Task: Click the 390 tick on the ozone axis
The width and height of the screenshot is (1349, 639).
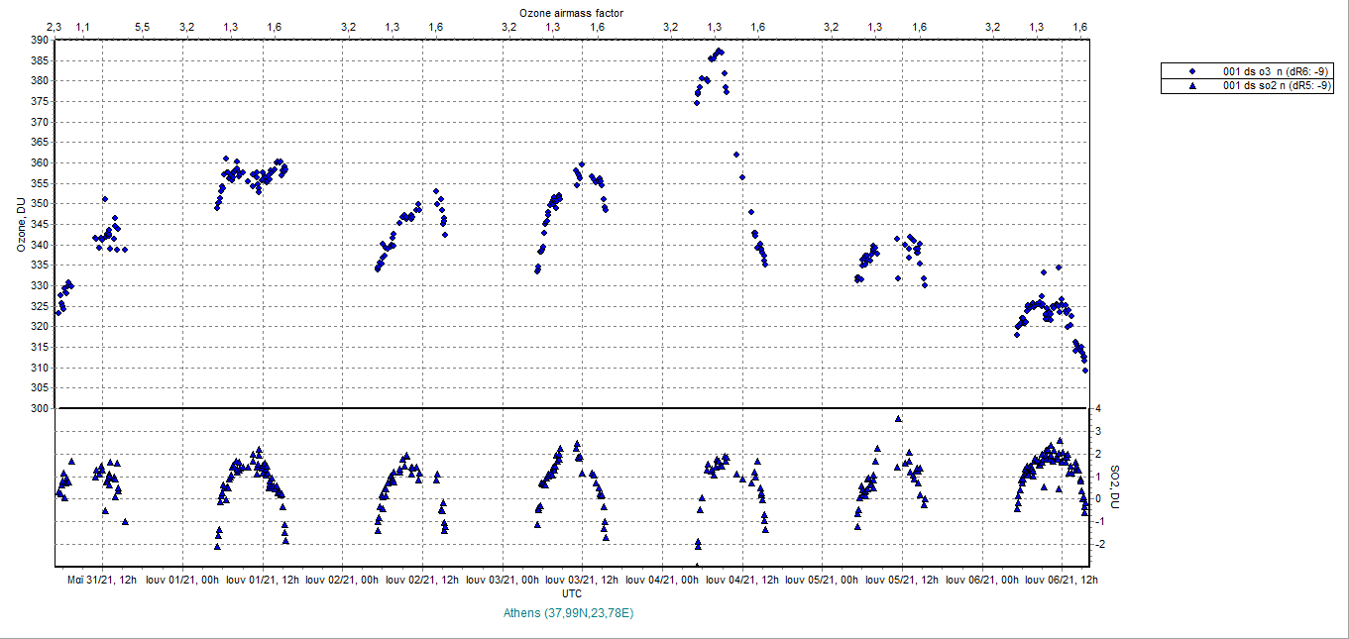Action: pos(39,40)
